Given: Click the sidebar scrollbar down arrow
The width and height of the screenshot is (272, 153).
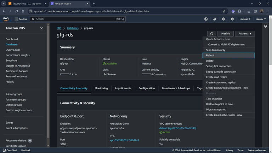Looking at the screenshot, I should click(x=48, y=146).
